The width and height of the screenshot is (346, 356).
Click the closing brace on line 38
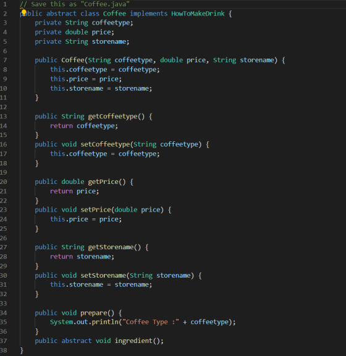coord(22,350)
